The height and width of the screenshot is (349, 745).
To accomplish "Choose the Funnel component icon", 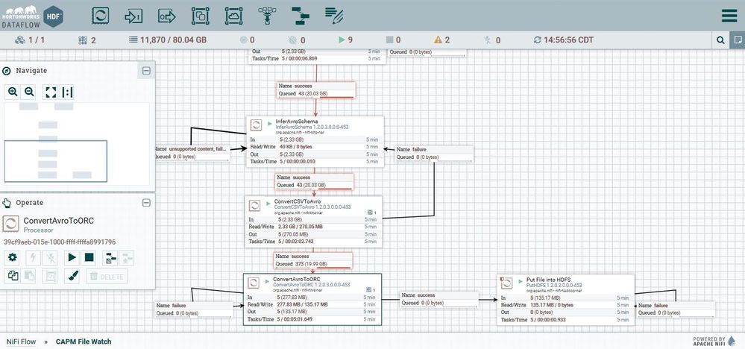I will (x=265, y=15).
